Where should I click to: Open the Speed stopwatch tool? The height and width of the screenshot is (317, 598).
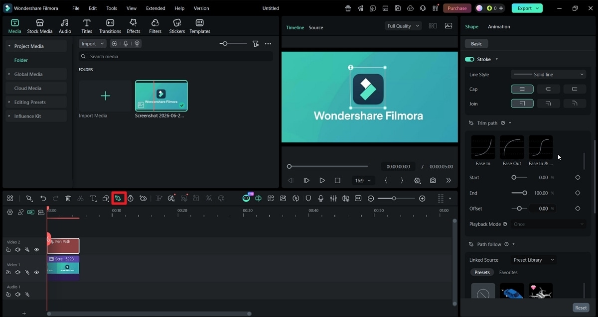131,199
